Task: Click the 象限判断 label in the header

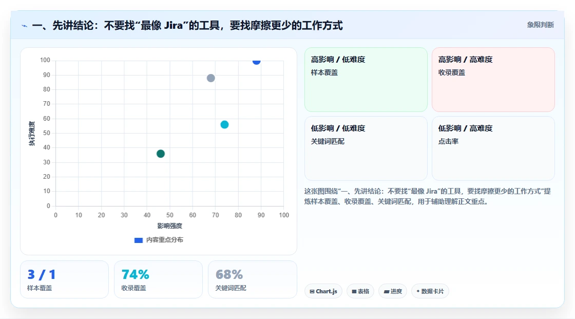Action: (x=540, y=25)
